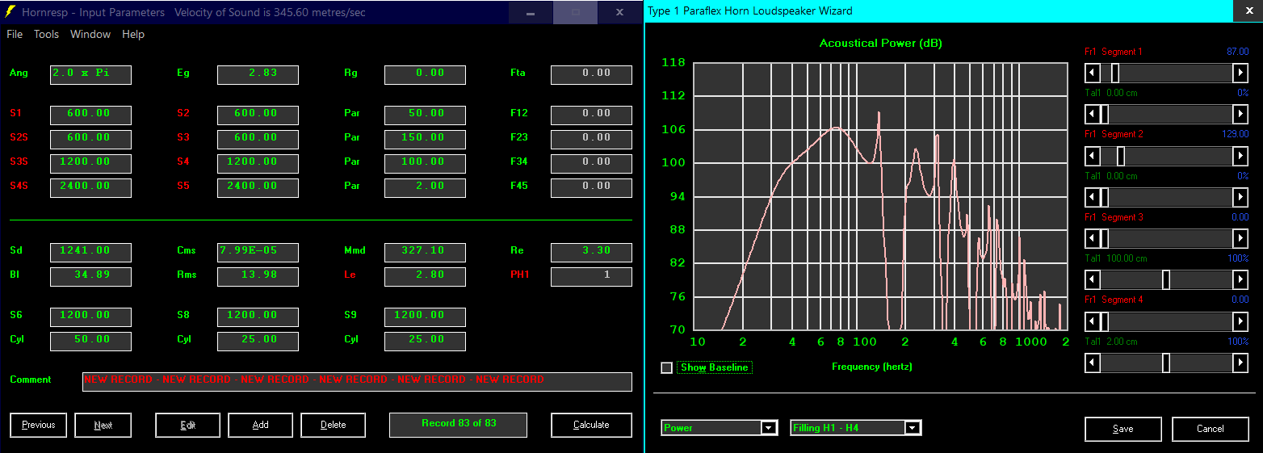1263x453 pixels.
Task: Open the Filling H1 - H4 dropdown
Action: (x=913, y=428)
